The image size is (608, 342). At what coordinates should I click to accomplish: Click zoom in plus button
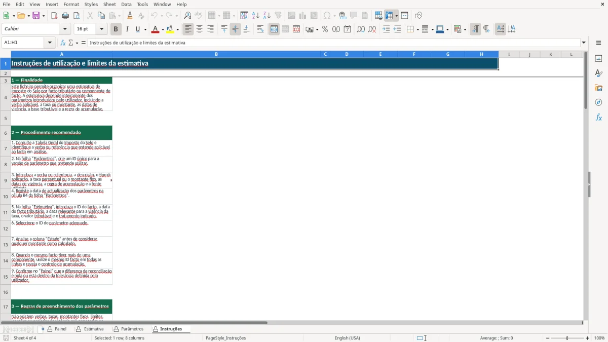click(x=588, y=338)
